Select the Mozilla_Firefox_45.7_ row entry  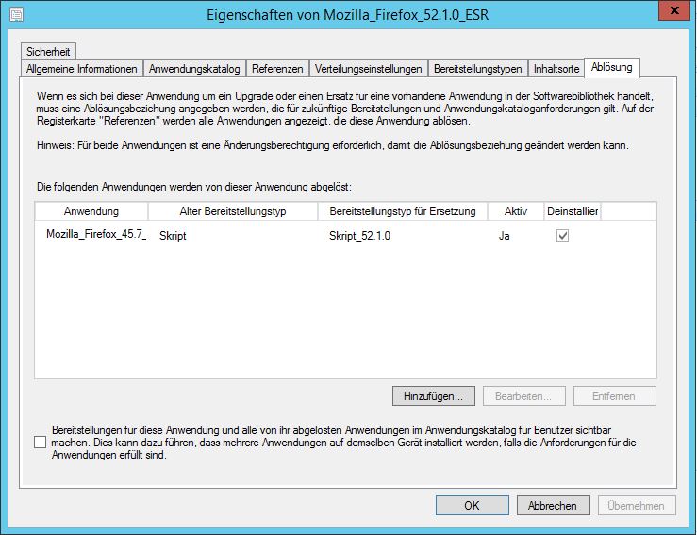96,234
